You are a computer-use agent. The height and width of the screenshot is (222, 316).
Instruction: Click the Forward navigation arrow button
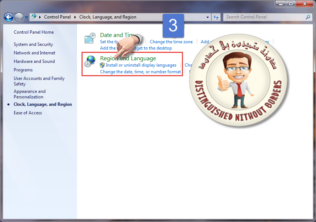pyautogui.click(x=19, y=17)
